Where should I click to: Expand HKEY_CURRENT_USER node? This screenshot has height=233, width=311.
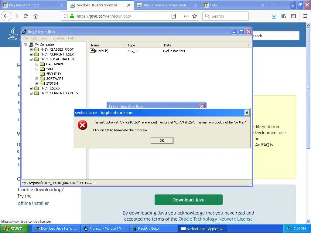(x=31, y=54)
